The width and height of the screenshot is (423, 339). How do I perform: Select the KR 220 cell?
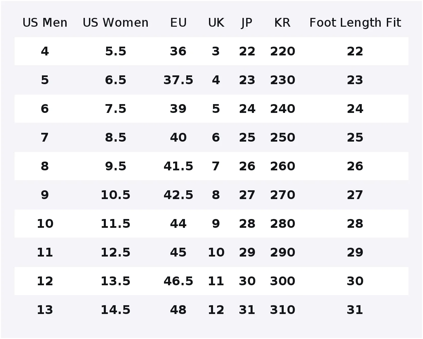[282, 51]
